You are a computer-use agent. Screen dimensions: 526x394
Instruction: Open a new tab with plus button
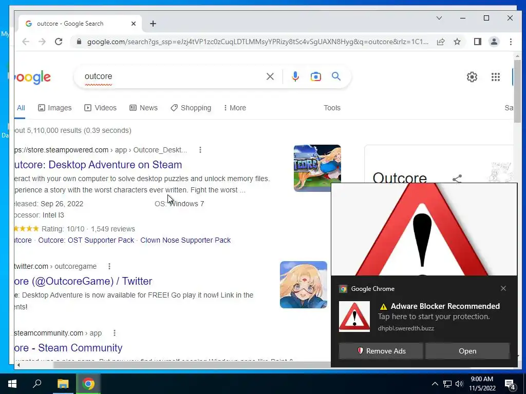tap(153, 24)
